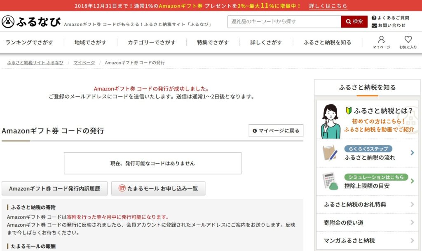This screenshot has width=422, height=251.
Task: Select 特集でさがす in navigation
Action: tap(213, 42)
